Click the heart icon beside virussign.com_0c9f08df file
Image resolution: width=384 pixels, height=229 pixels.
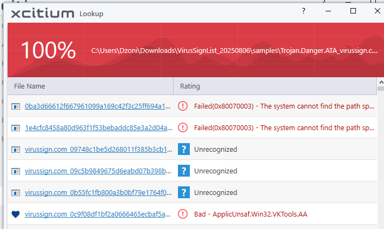pos(15,214)
